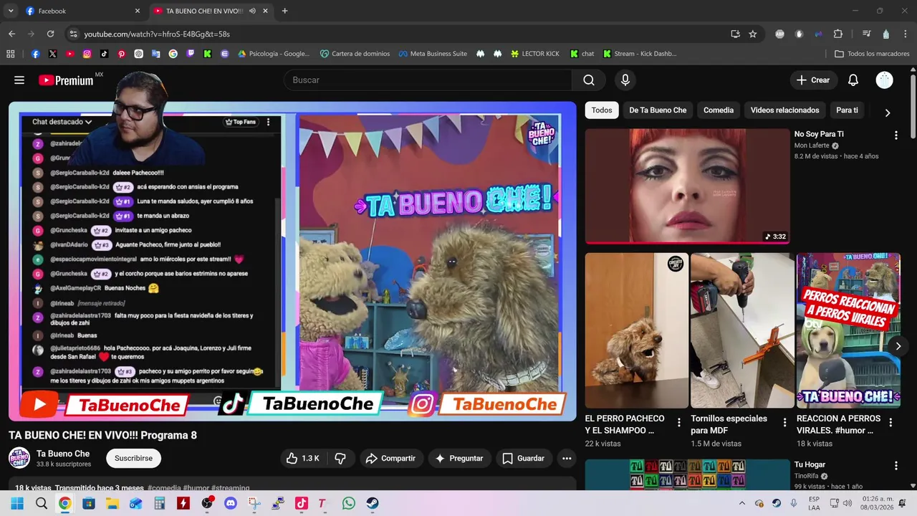Screen dimensions: 917x516
Task: Open Tornillos especiales para MDF short thumbnail
Action: tap(741, 330)
